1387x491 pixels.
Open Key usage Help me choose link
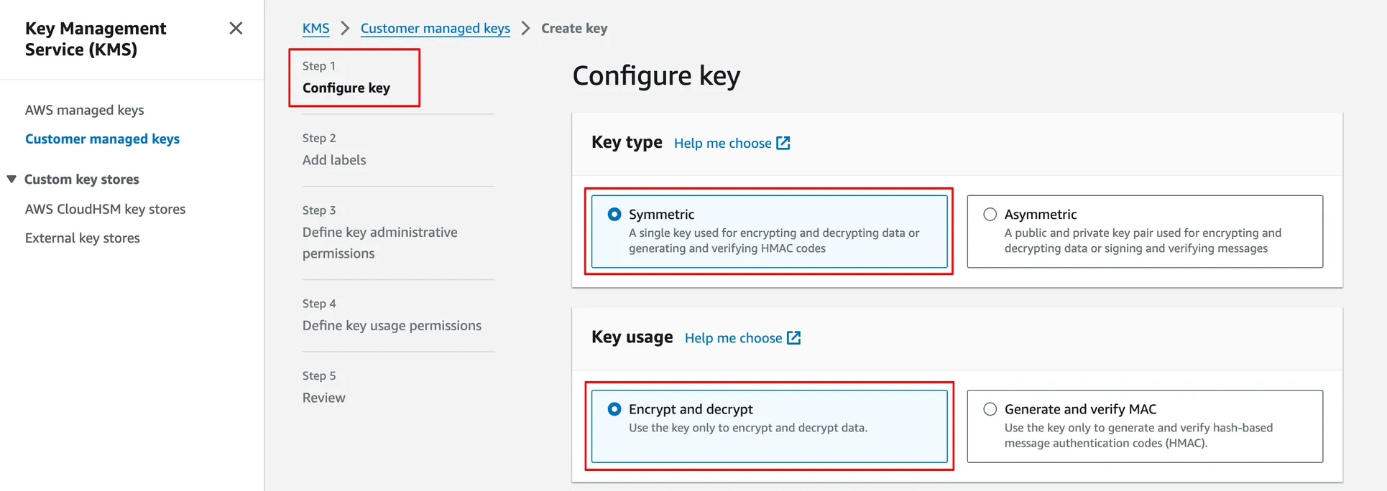(x=733, y=337)
